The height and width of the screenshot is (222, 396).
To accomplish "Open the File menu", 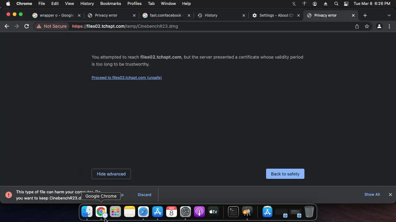I will [41, 4].
